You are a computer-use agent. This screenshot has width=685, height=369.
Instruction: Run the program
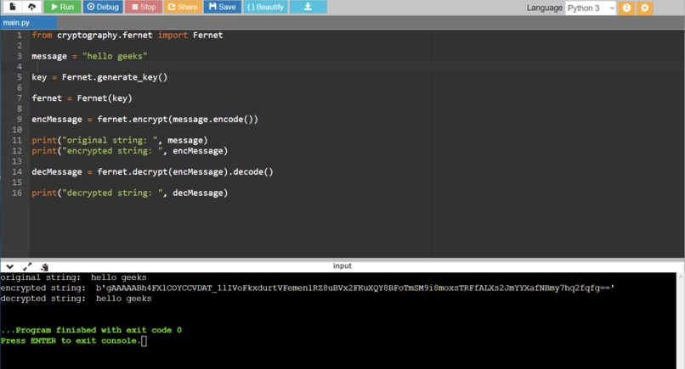point(63,7)
